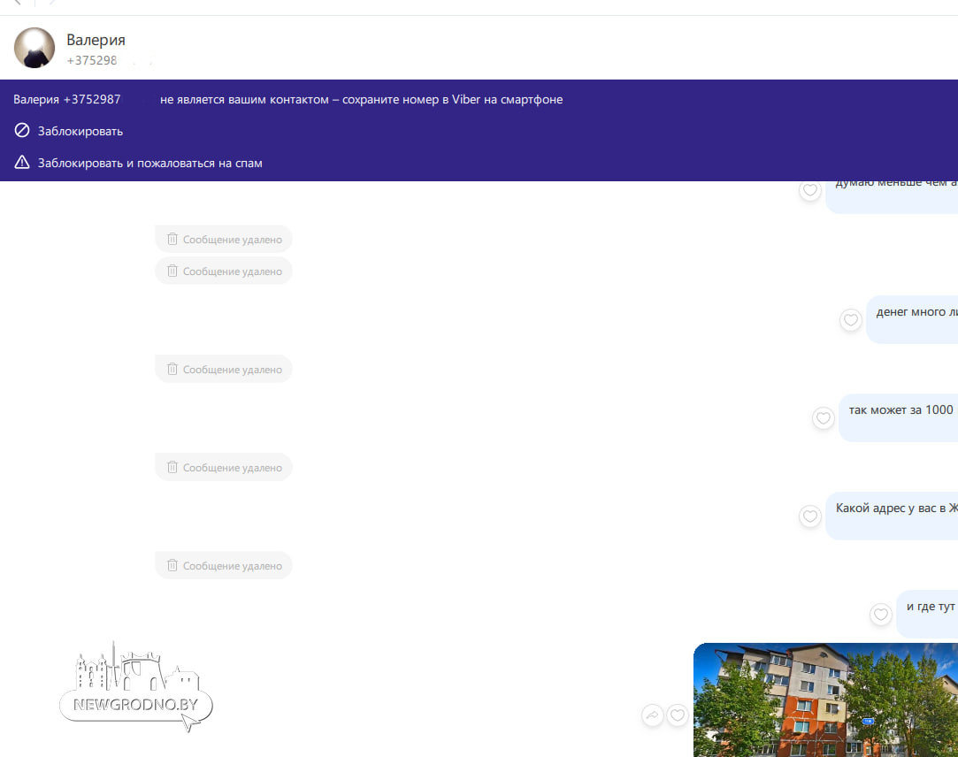The height and width of the screenshot is (757, 958).
Task: Forward the building photo using share arrow
Action: 652,715
